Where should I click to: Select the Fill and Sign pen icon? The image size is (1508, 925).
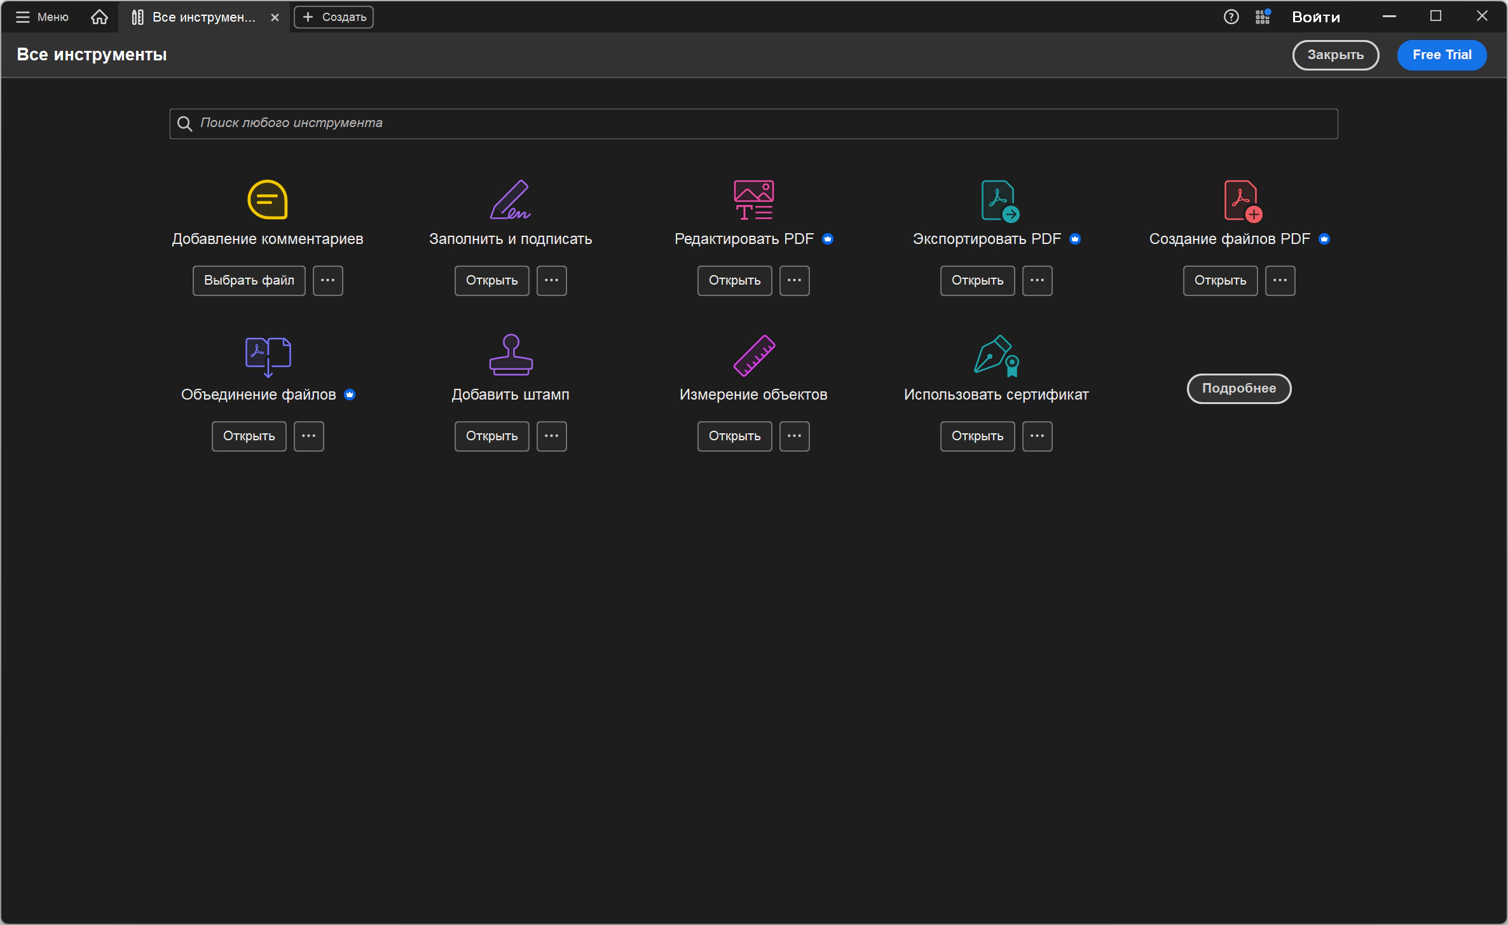tap(511, 199)
